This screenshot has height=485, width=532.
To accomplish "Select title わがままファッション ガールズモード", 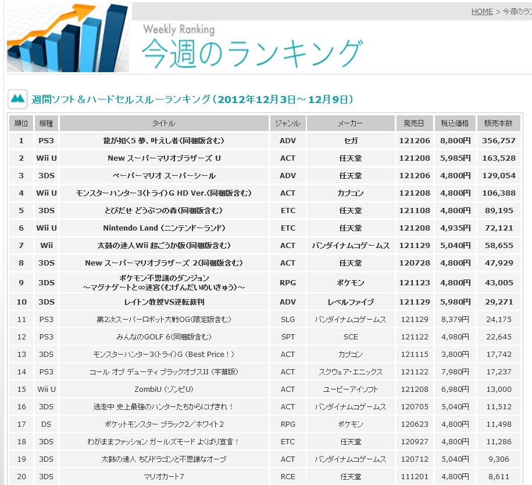I will pyautogui.click(x=164, y=441).
